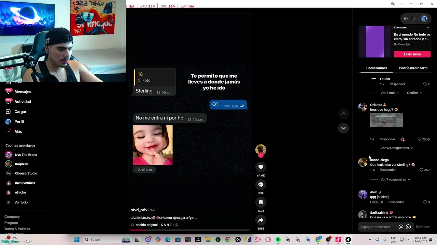This screenshot has width=437, height=245.
Task: Open the TikTok coins icon in top bar
Action: pos(406,19)
